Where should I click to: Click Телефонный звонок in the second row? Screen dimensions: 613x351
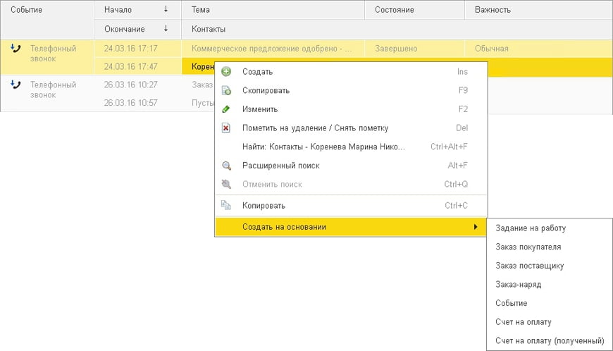pos(53,90)
